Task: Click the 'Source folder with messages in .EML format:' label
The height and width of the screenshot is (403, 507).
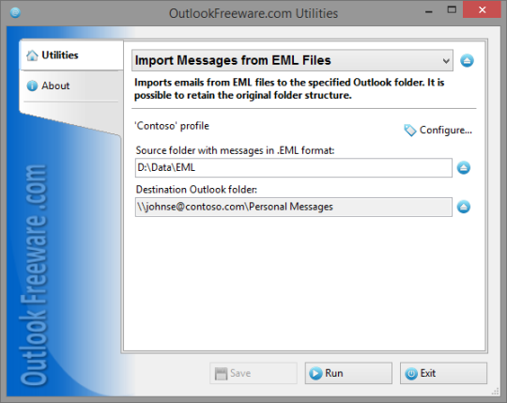Action: click(x=235, y=150)
